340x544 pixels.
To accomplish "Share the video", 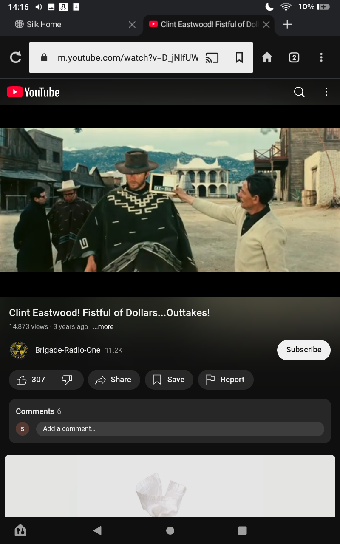I will 114,380.
